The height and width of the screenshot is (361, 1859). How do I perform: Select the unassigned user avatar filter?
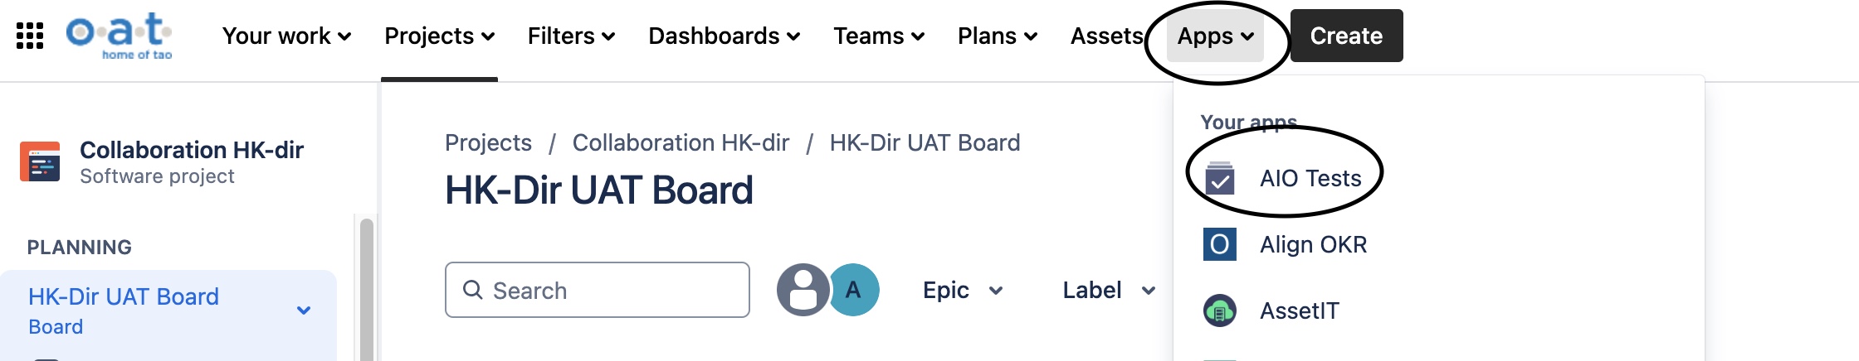click(803, 290)
